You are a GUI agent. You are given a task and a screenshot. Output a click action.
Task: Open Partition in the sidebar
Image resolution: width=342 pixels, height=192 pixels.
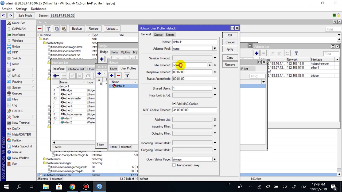click(17, 140)
